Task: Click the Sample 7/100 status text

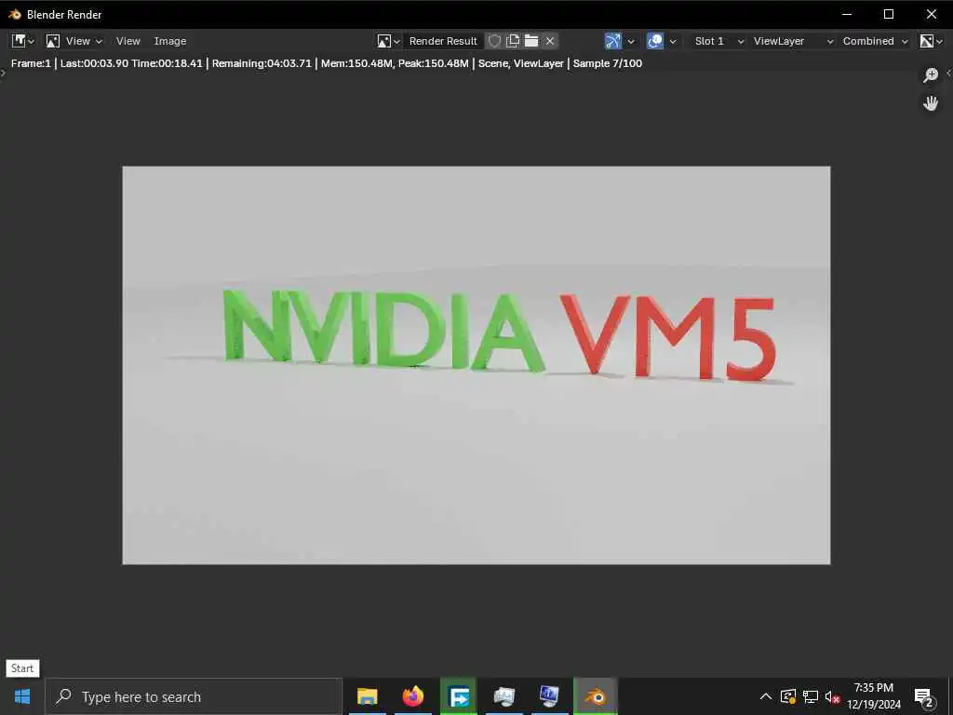Action: pos(607,63)
